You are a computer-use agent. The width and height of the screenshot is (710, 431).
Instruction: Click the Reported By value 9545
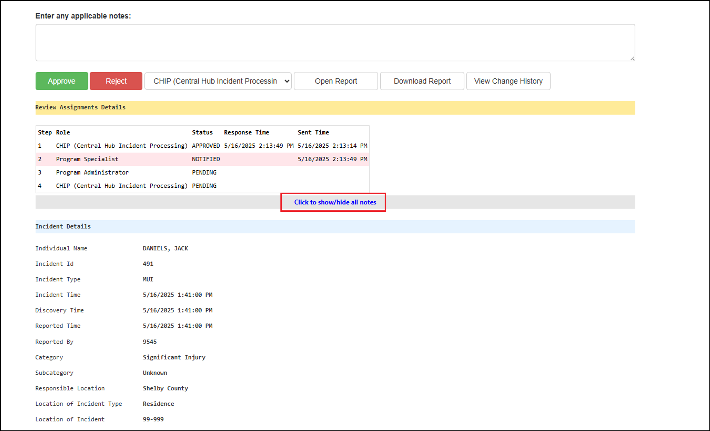coord(150,342)
